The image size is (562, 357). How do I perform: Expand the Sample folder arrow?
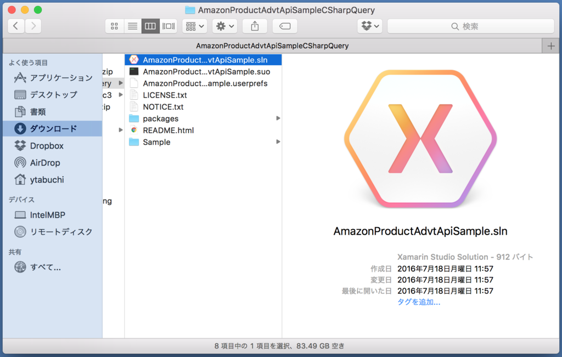tap(278, 142)
